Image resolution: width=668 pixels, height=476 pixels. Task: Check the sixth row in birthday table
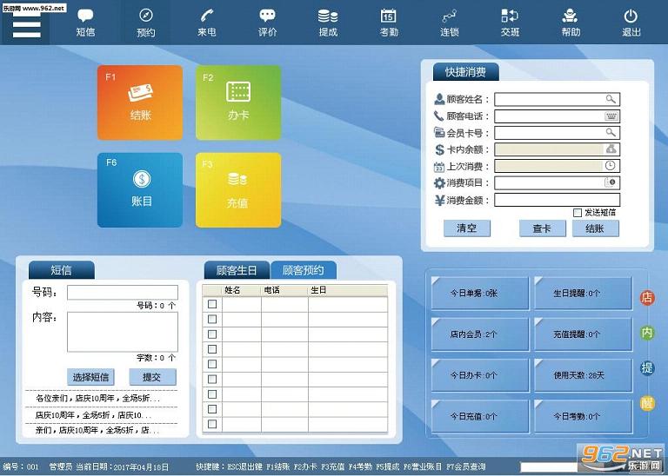pos(211,379)
